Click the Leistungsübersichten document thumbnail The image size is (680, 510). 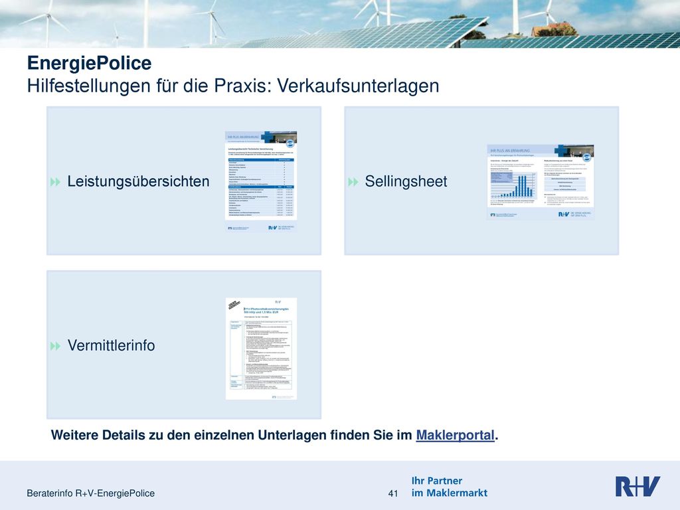click(261, 182)
